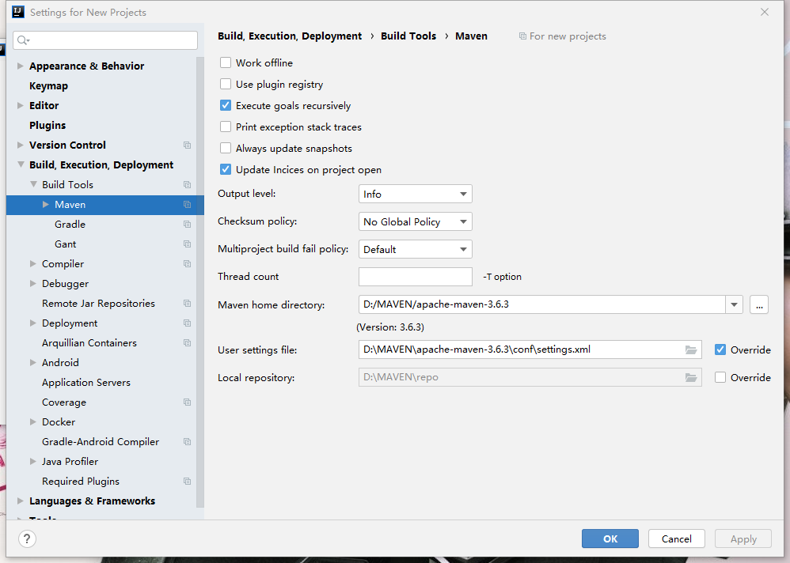This screenshot has height=563, width=790.
Task: Click the project-level icon beside Compiler
Action: (187, 263)
